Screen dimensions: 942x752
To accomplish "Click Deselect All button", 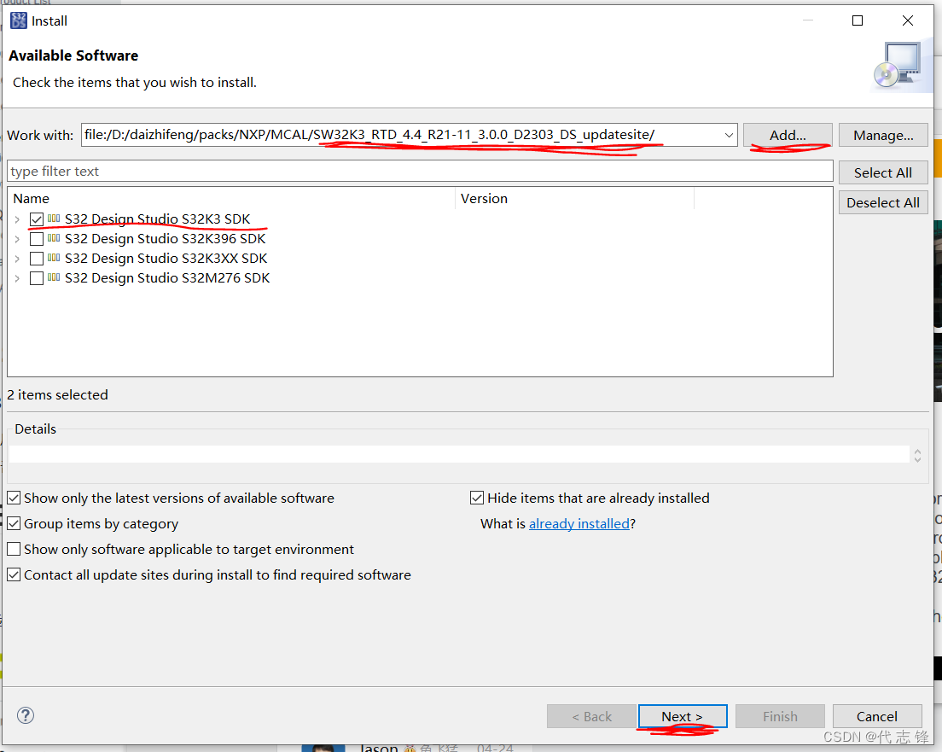I will click(883, 202).
